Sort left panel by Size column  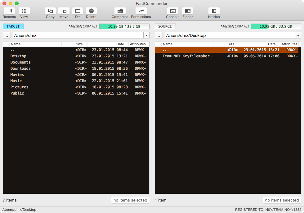74,44
